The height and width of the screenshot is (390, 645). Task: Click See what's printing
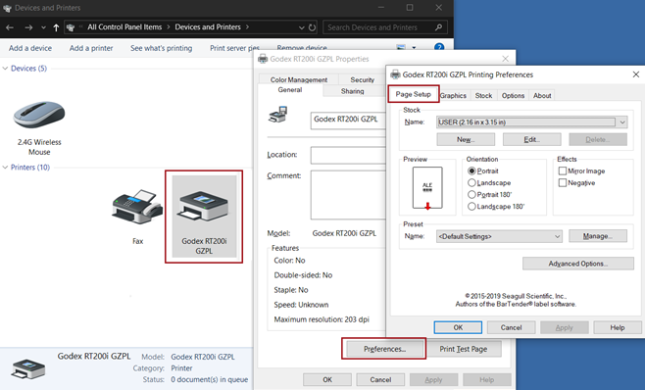click(161, 48)
